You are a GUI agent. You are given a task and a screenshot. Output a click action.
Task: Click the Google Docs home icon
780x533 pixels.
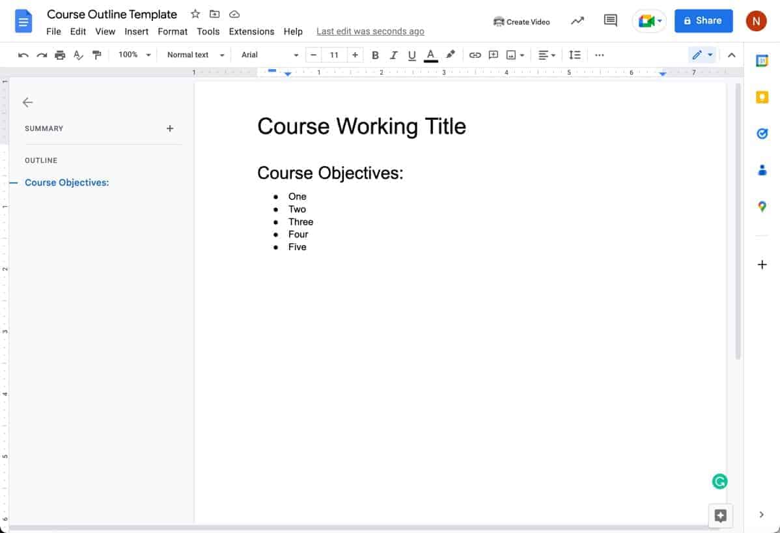tap(23, 22)
